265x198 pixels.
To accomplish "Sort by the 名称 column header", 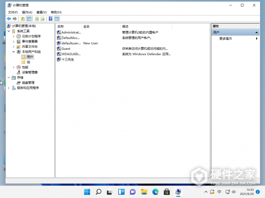I will coord(68,26).
